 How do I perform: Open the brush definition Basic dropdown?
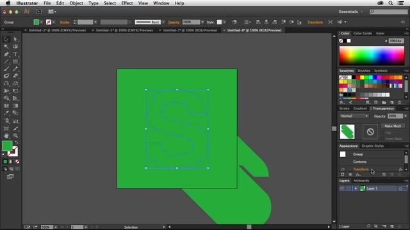pos(163,22)
